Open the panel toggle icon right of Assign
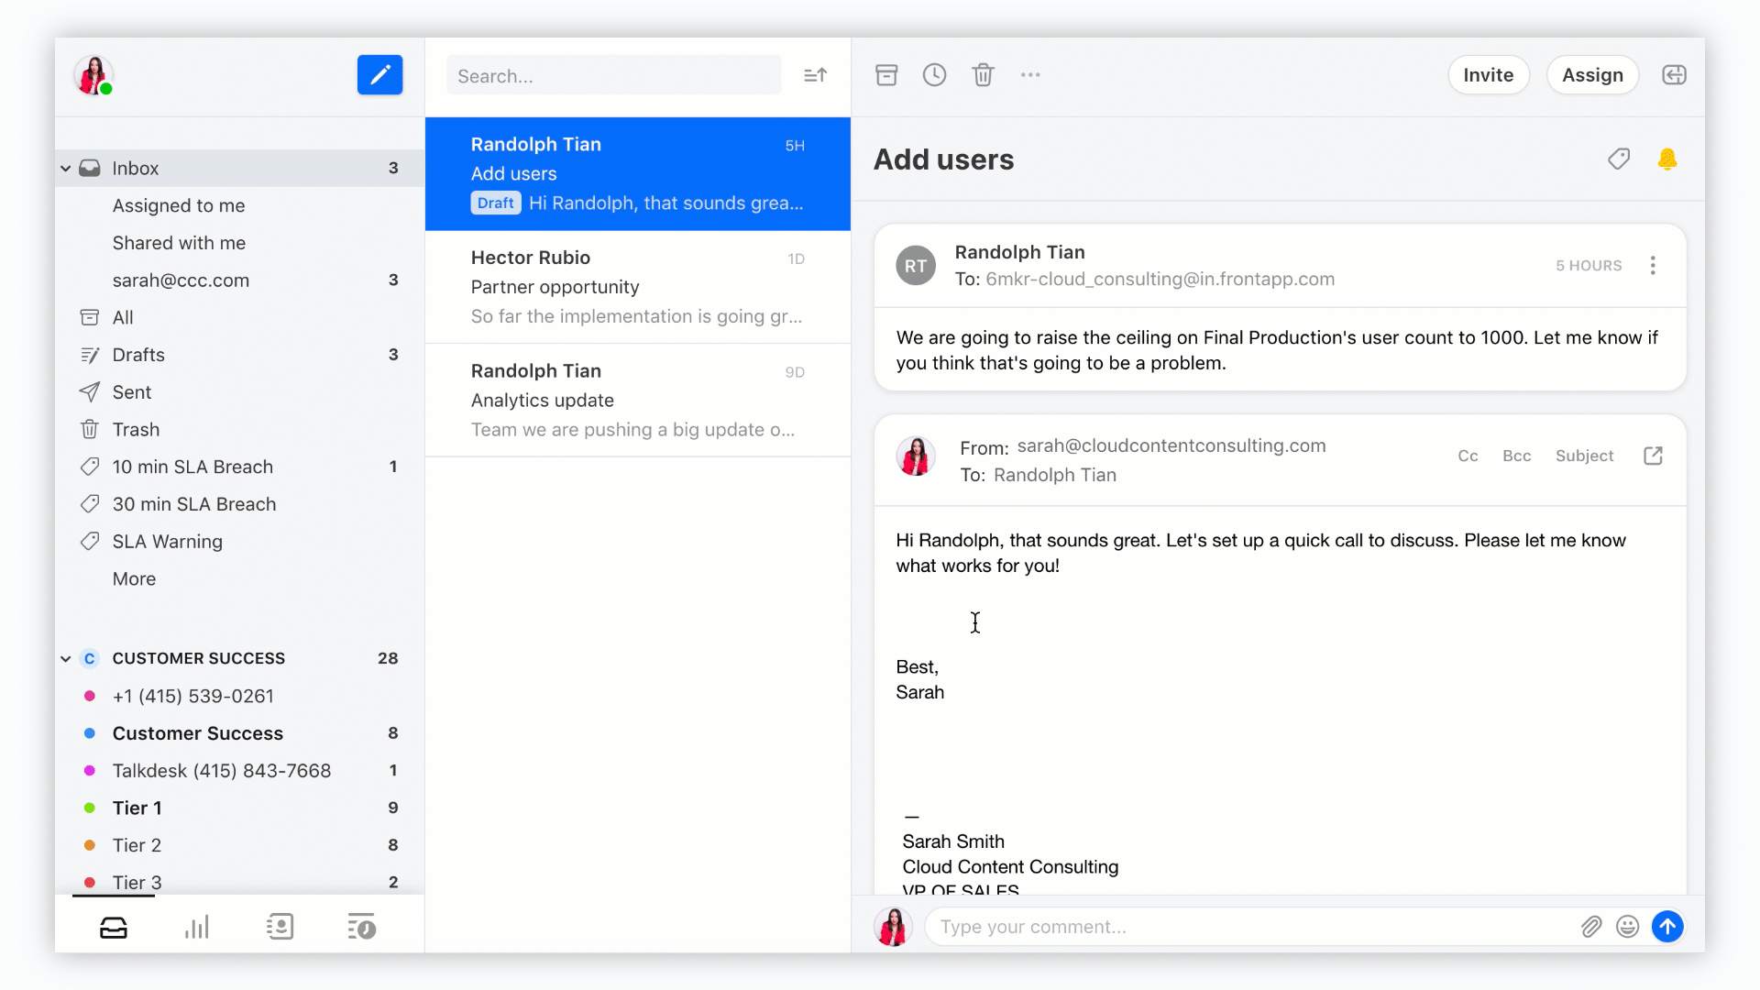The height and width of the screenshot is (990, 1760). [1674, 75]
